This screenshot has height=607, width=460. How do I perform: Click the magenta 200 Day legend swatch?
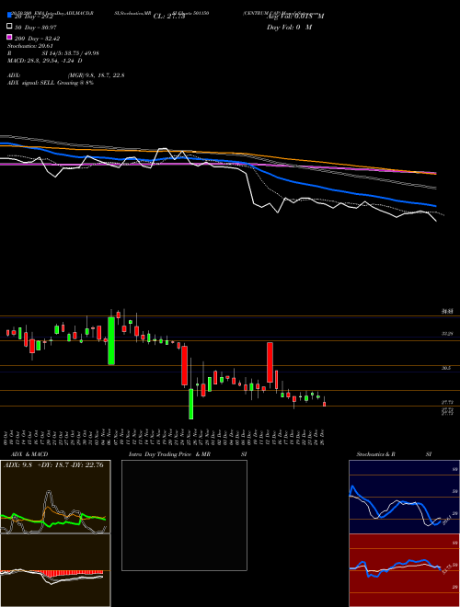tap(9, 38)
